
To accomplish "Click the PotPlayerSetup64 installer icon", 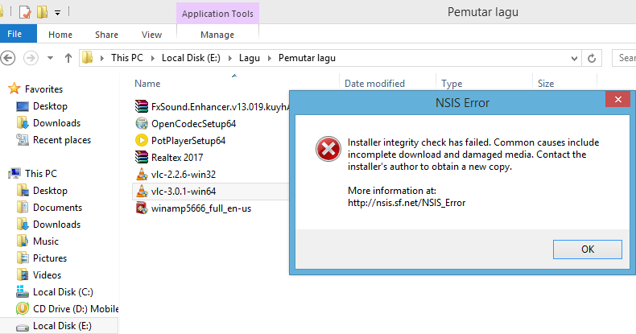I will pyautogui.click(x=142, y=140).
